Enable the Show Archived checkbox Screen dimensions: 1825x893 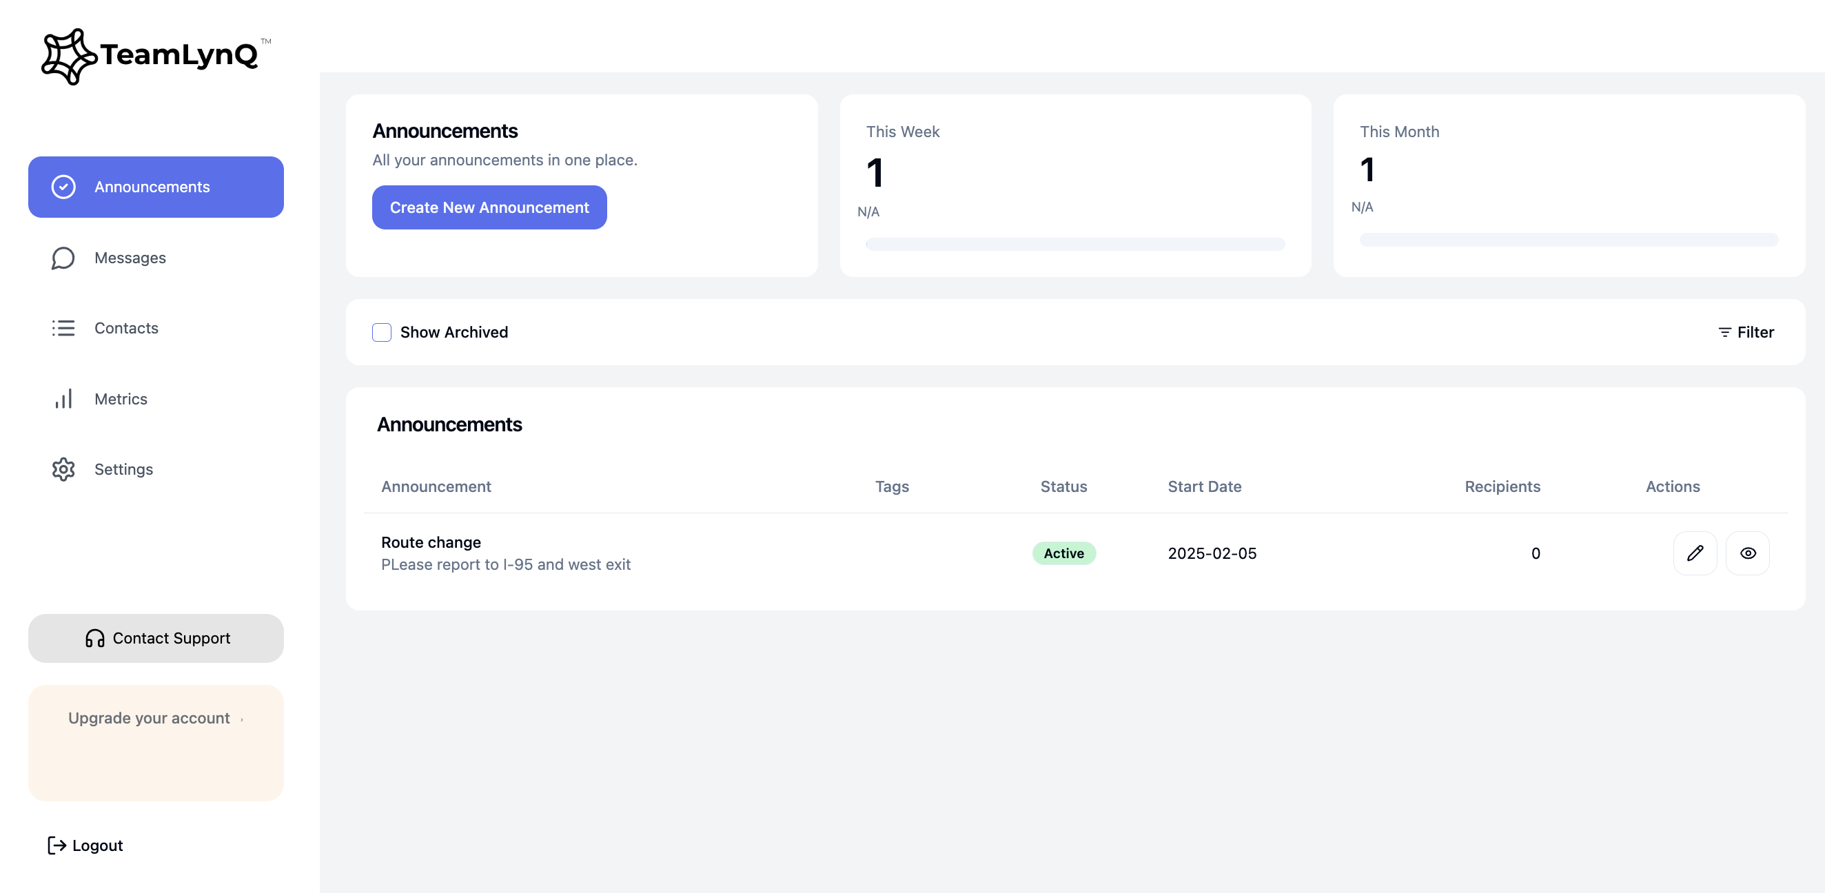[382, 332]
